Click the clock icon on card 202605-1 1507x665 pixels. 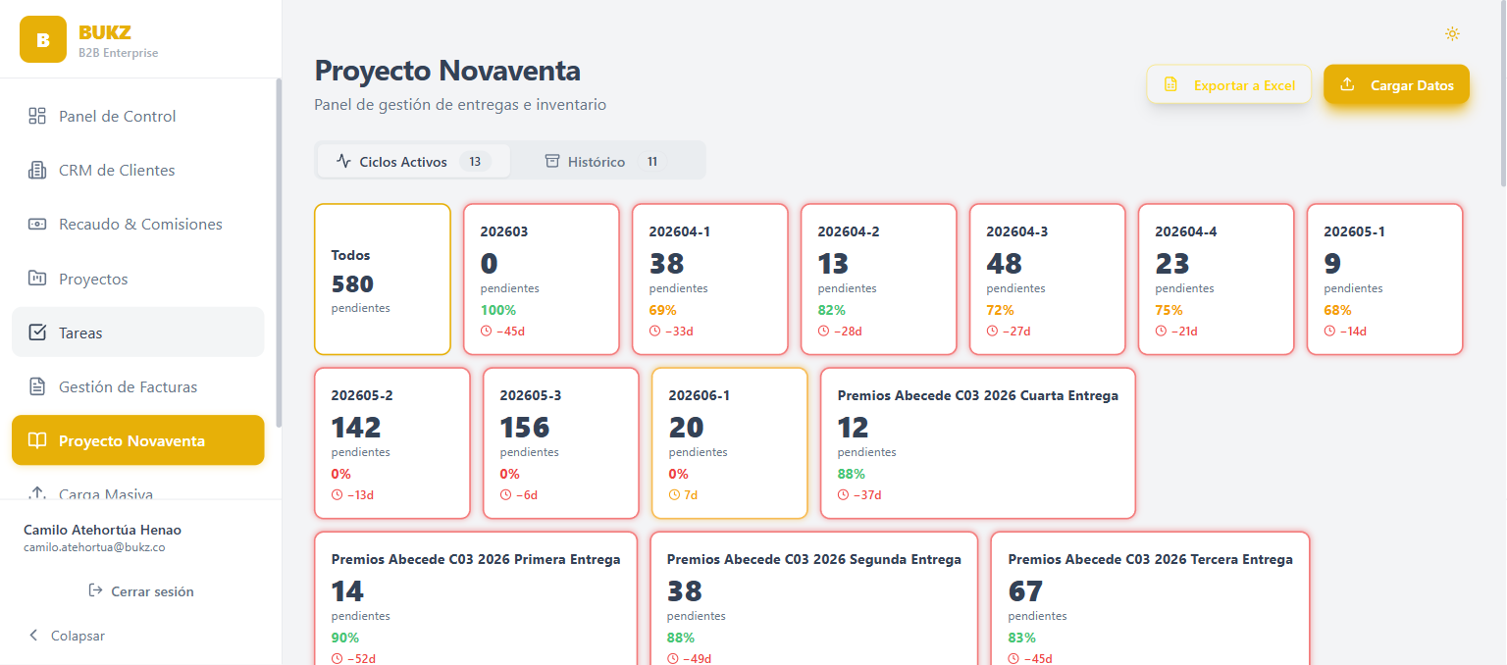(1329, 332)
